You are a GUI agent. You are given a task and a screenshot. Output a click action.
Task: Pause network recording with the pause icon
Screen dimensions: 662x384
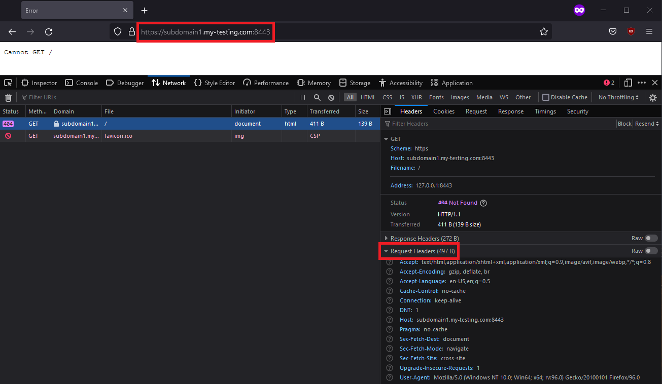coord(303,97)
